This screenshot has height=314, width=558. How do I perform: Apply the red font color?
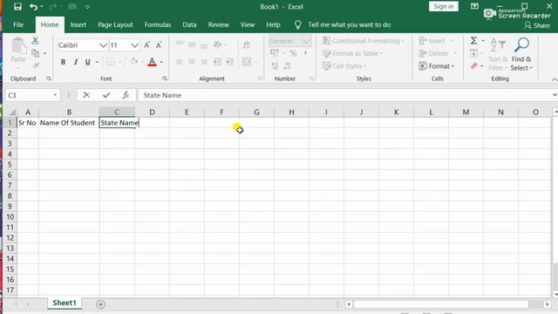click(x=152, y=62)
